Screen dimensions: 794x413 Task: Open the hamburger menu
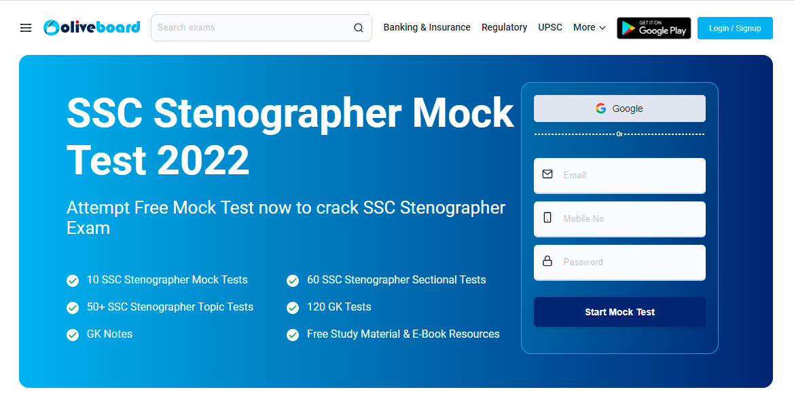pos(26,28)
